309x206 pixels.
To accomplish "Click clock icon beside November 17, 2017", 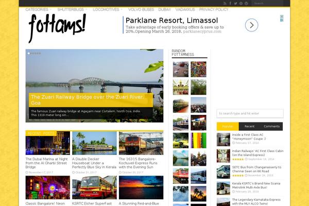I will pyautogui.click(x=27, y=173).
